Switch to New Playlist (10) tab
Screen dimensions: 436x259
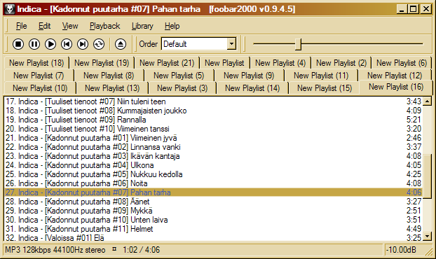click(40, 88)
